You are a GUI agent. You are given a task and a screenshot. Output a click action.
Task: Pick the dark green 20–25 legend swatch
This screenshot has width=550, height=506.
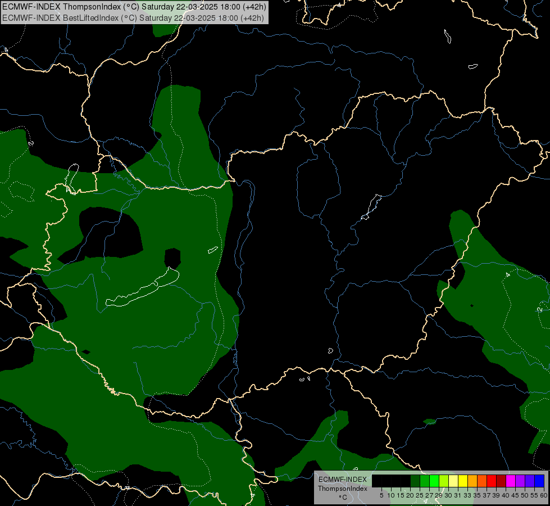(415, 481)
